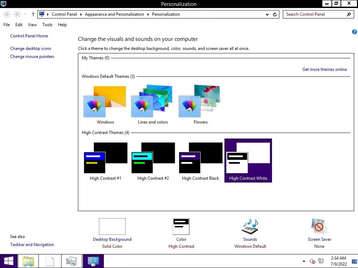Open the Sounds settings link
Screen dimensions: 358x268
click(250, 239)
